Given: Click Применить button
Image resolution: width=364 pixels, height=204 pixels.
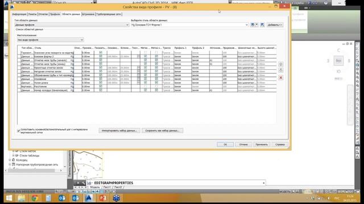Looking at the screenshot, I should (x=262, y=144).
